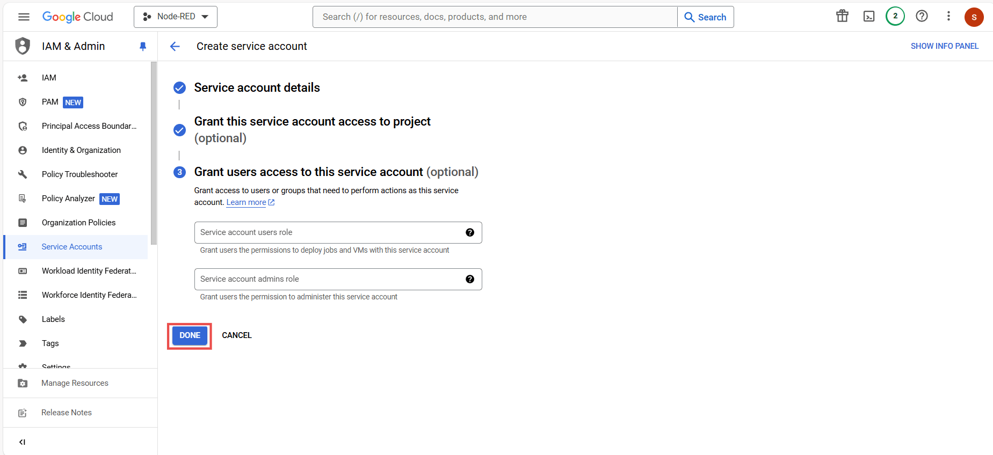Open the Learn more link

tap(247, 202)
